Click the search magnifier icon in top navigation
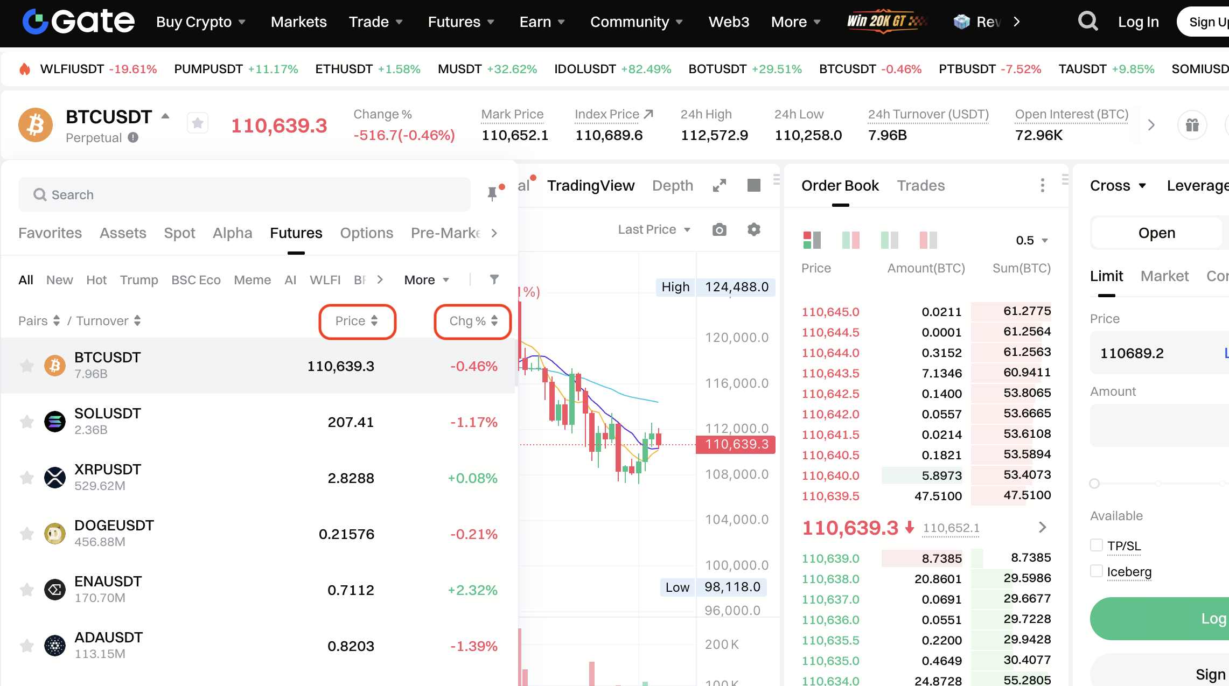This screenshot has height=686, width=1229. coord(1087,22)
